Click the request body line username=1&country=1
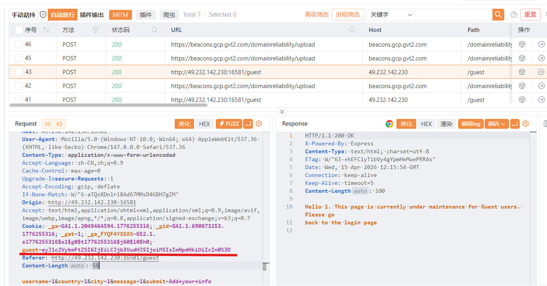 117,281
